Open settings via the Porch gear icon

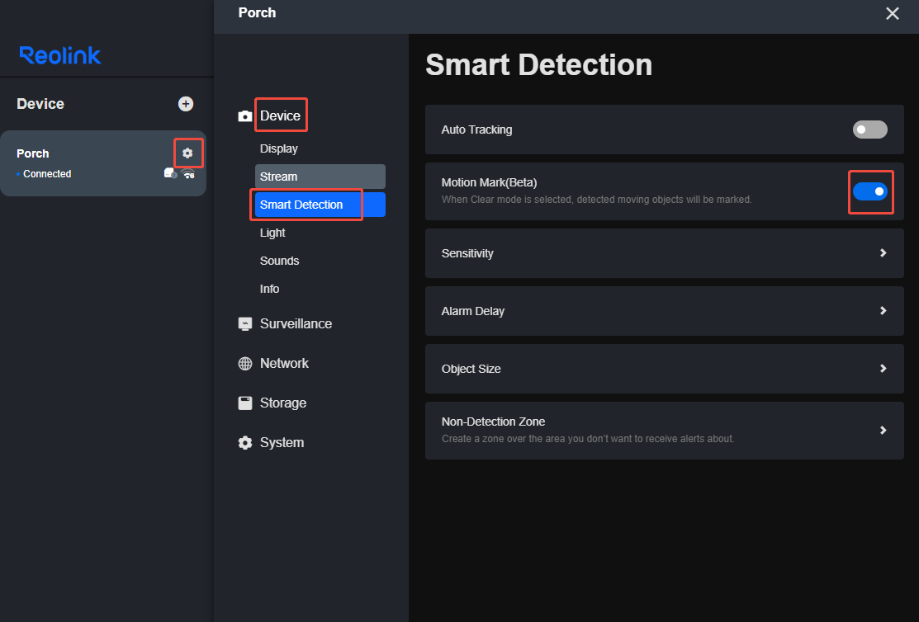tap(188, 153)
